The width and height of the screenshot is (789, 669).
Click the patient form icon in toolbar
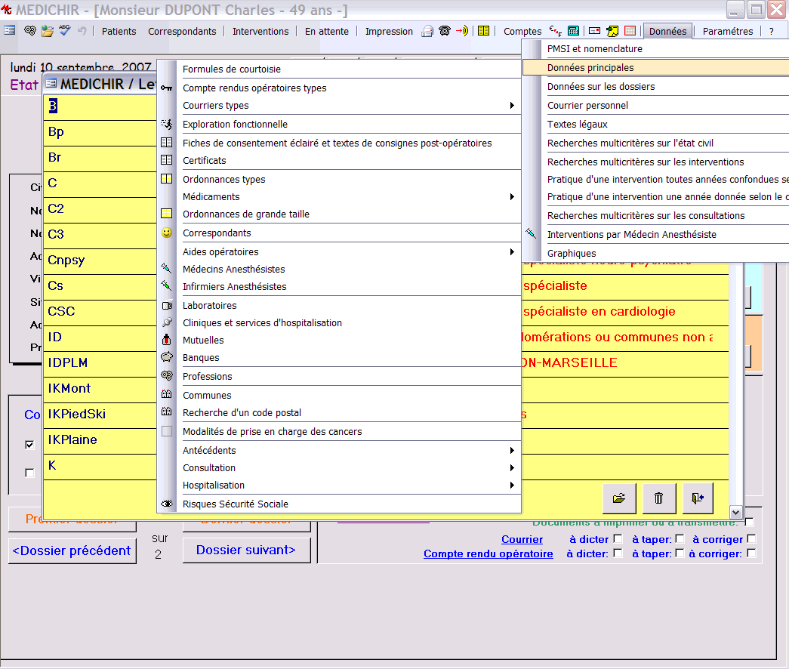click(10, 31)
